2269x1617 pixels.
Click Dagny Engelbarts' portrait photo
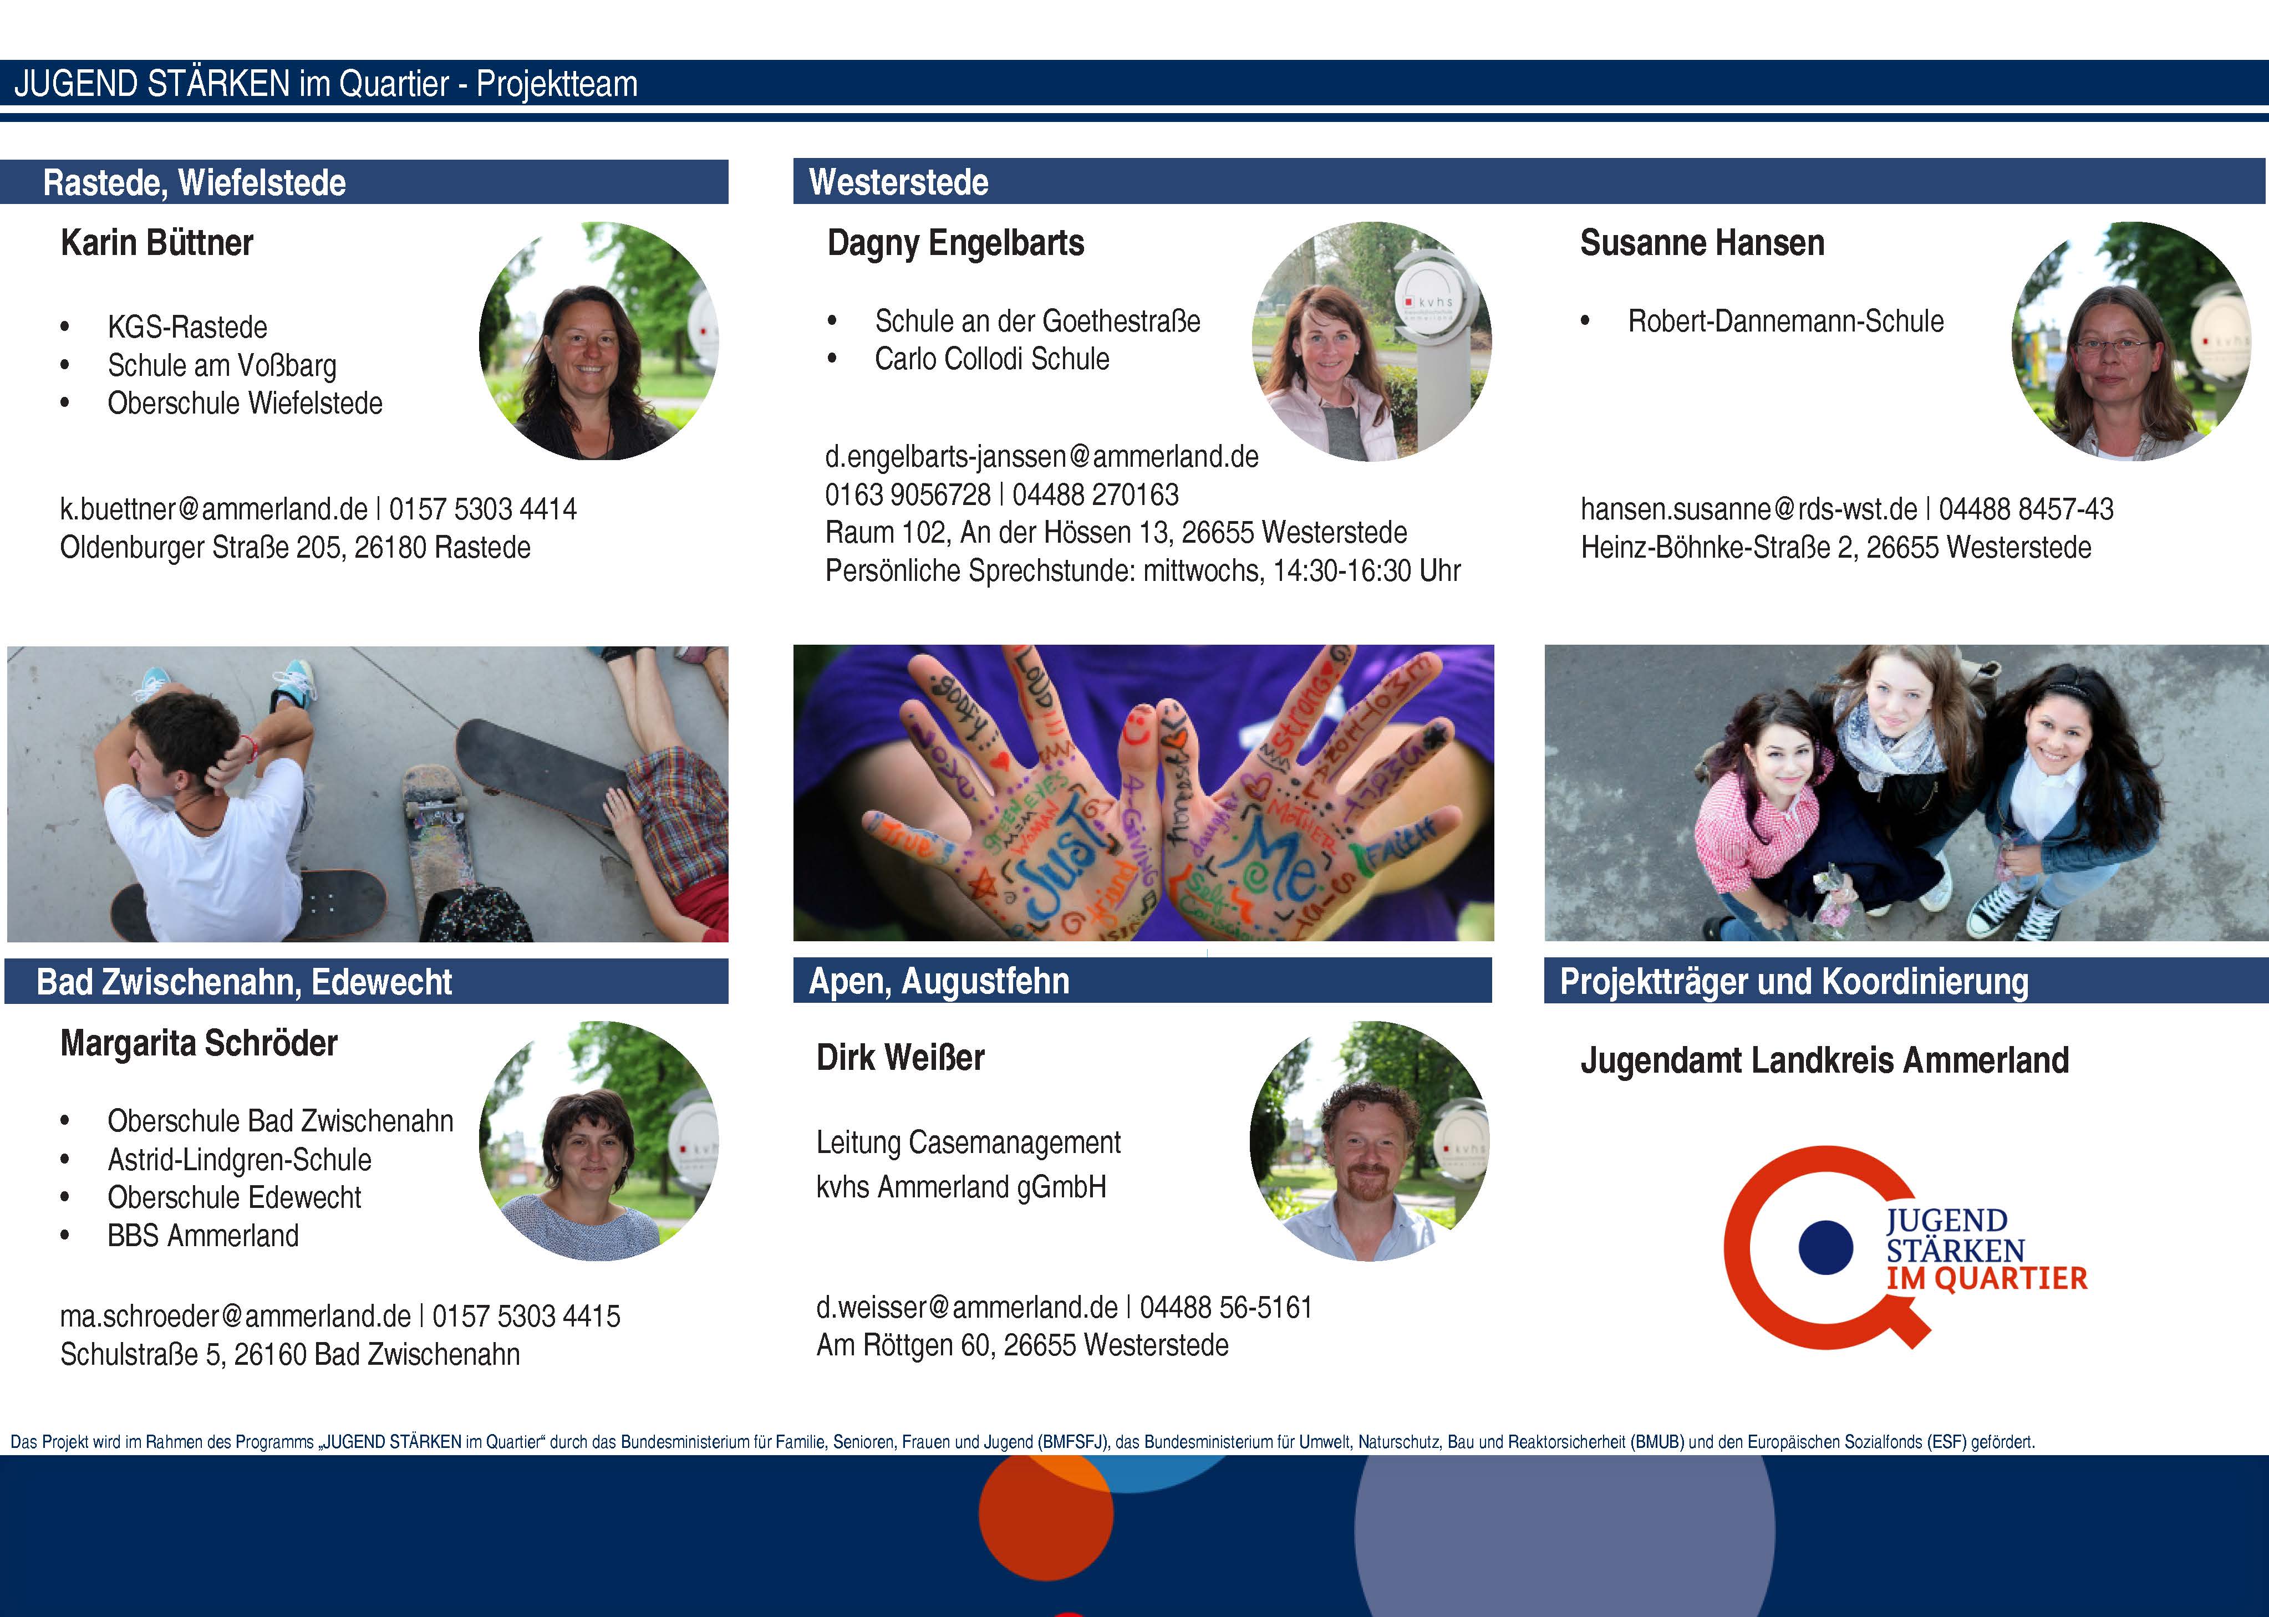[x=1372, y=340]
